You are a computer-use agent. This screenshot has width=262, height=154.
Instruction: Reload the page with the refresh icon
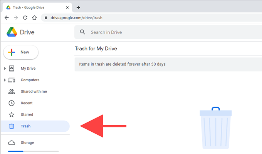[x=25, y=18]
